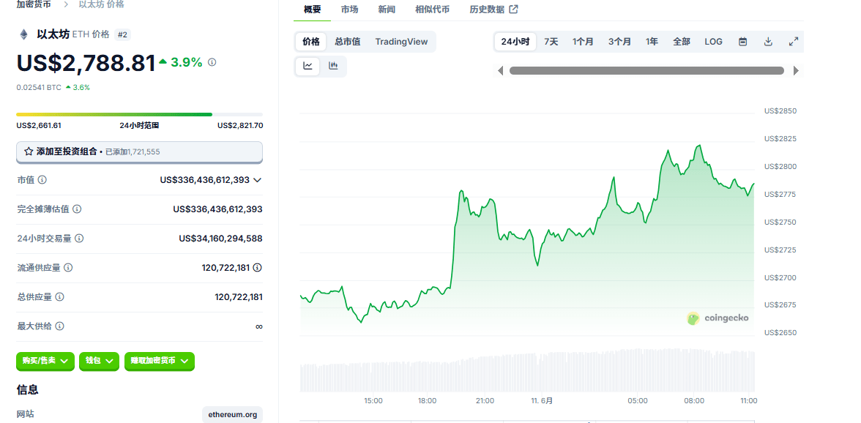Open info tooltip beside 3.9% change

pyautogui.click(x=212, y=62)
